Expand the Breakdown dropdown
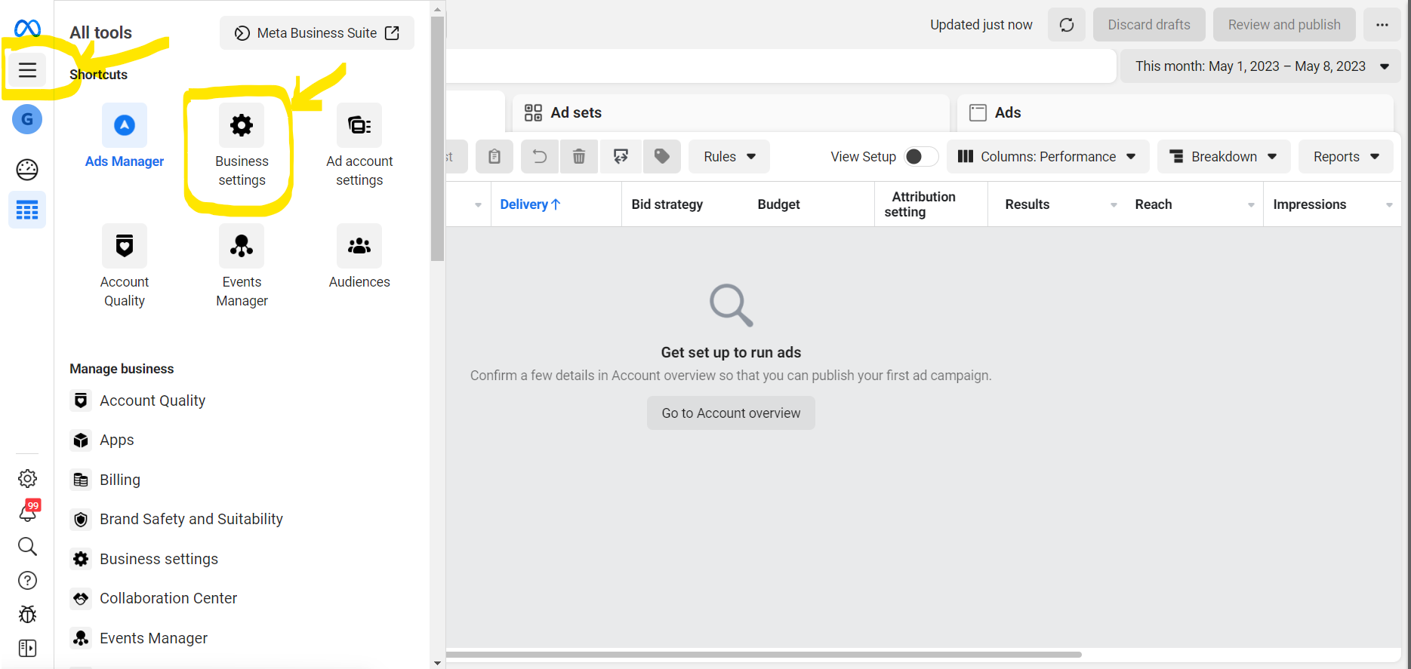1411x669 pixels. click(1224, 156)
